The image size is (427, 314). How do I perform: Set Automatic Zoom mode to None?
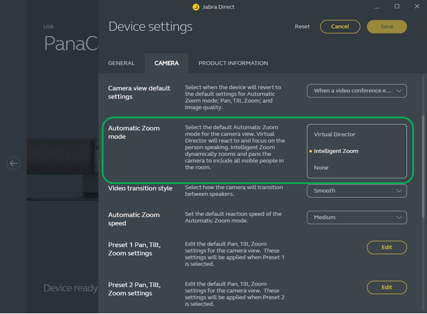321,168
